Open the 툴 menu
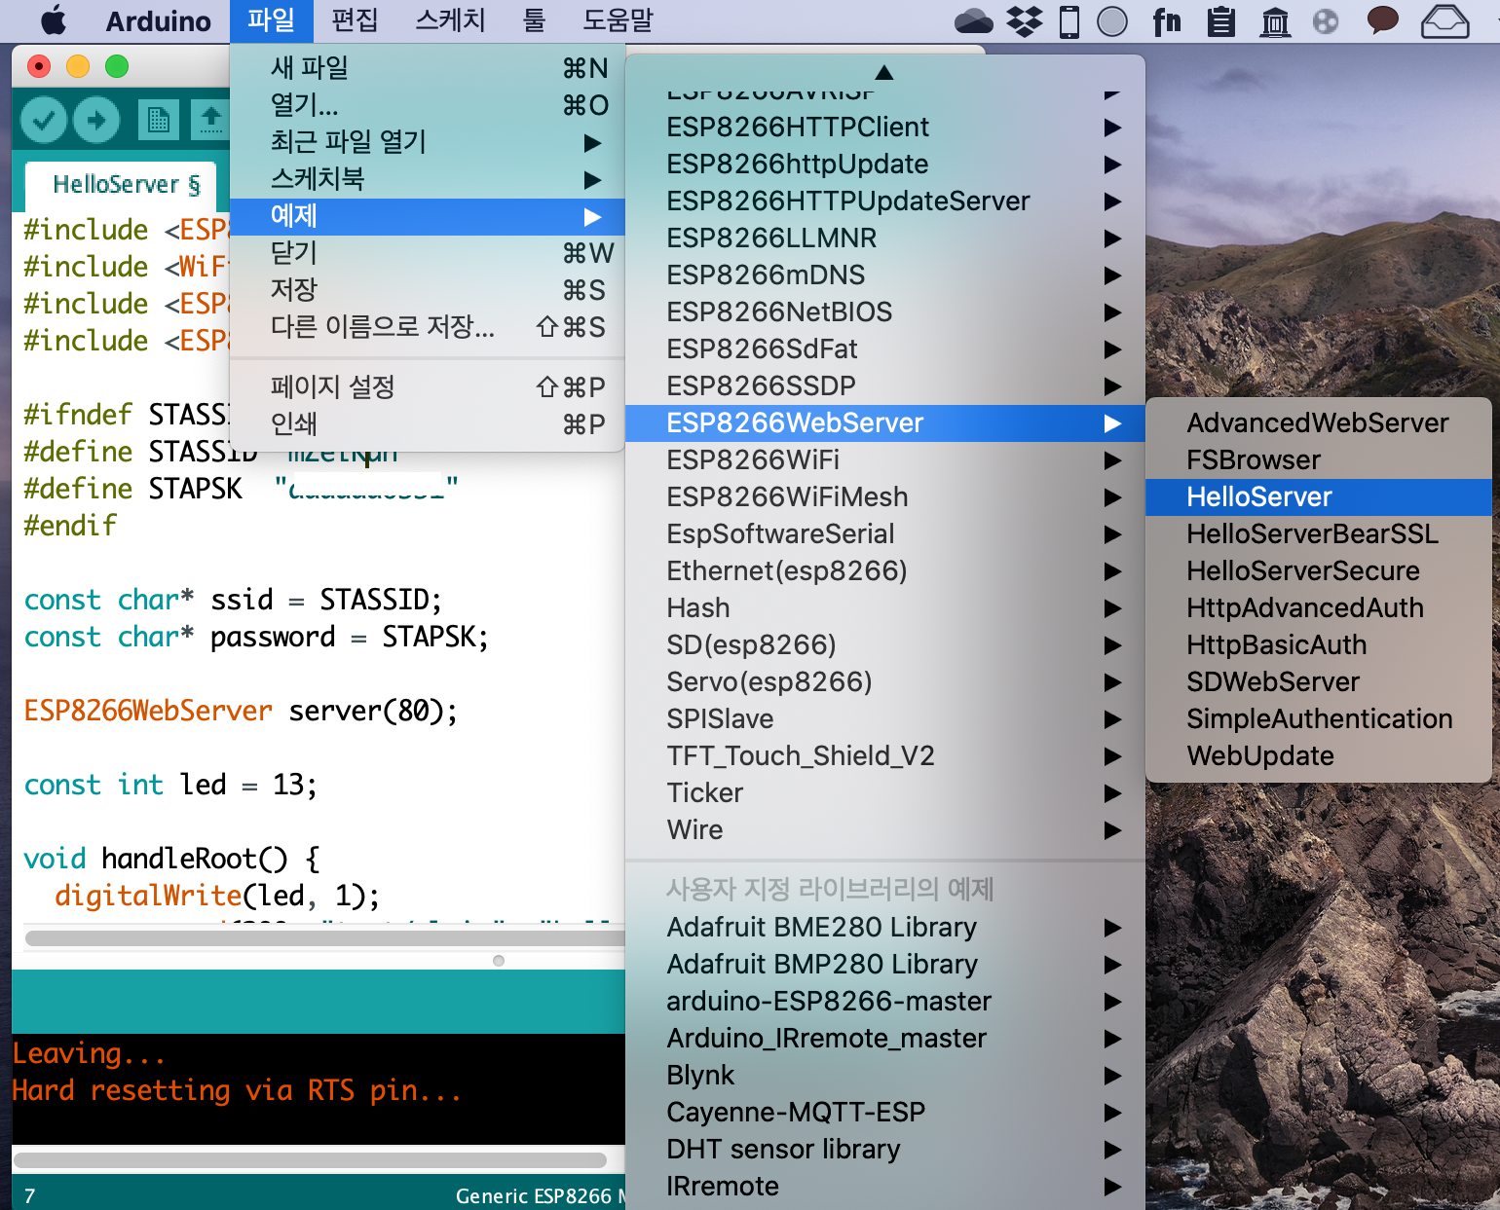 pyautogui.click(x=534, y=20)
